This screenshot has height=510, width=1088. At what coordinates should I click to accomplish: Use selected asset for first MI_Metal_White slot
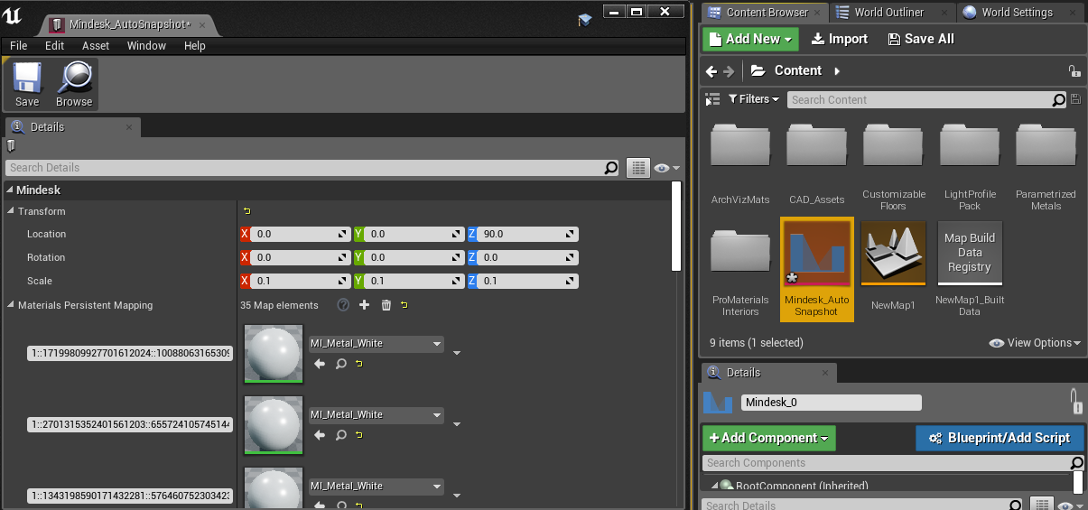point(319,363)
